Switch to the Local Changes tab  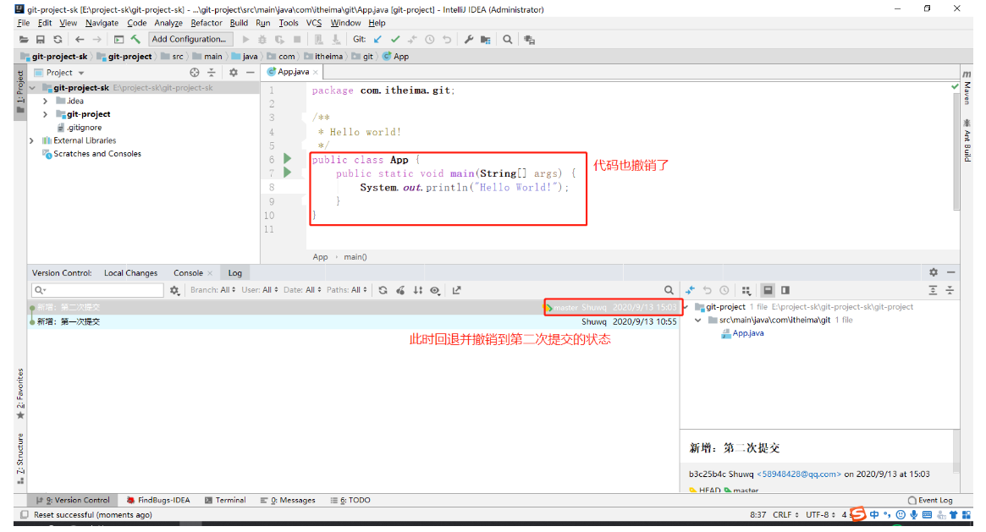[x=130, y=273]
